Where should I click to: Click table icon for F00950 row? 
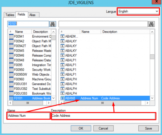pos(11,70)
